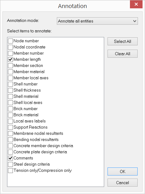This screenshot has height=194, width=145.
Task: Check the Brick number option
Action: (10, 109)
